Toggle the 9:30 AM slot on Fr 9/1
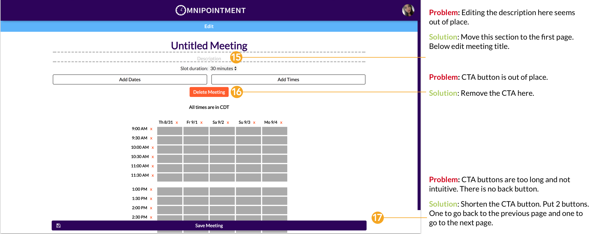Screen dimensions: 595x234 [196, 140]
